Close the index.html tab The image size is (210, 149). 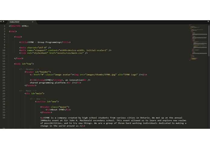(x=33, y=22)
